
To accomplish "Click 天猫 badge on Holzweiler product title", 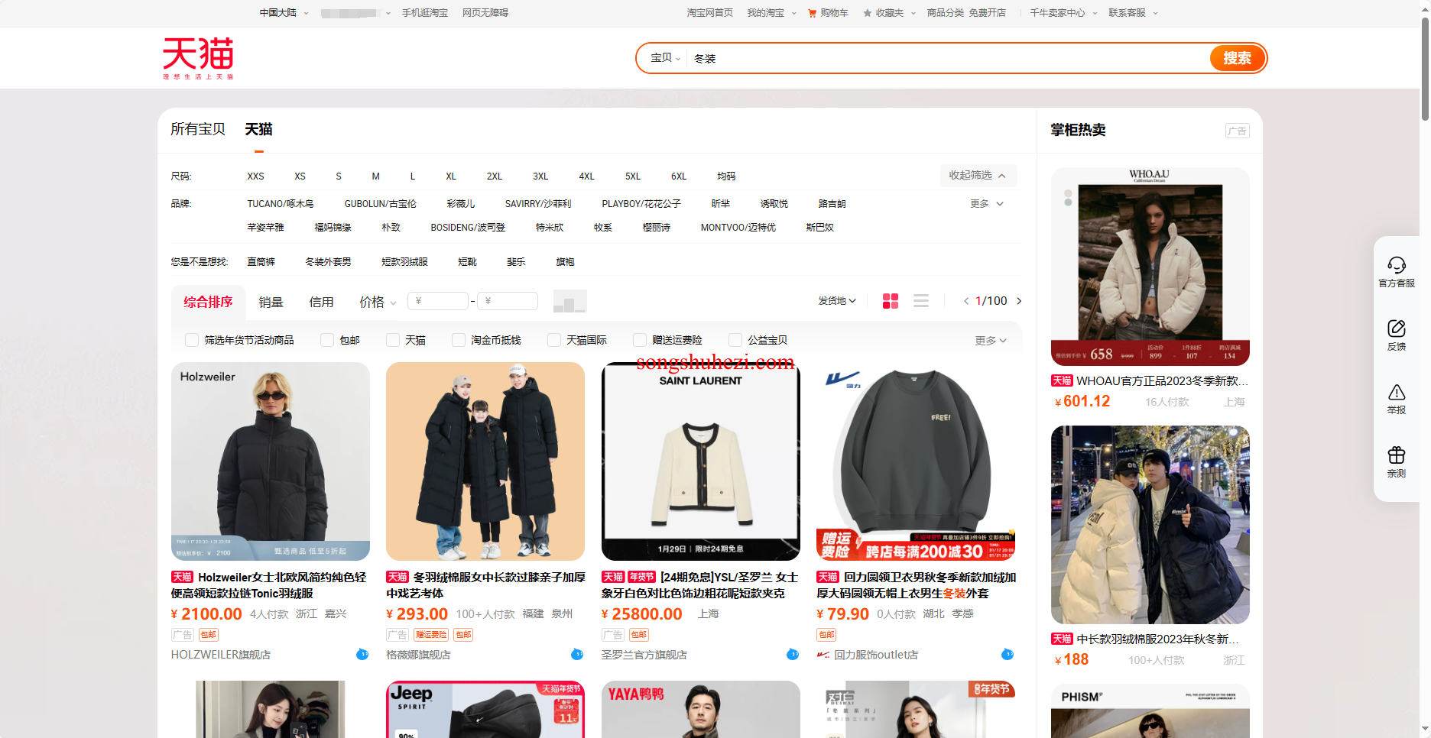I will click(x=182, y=577).
